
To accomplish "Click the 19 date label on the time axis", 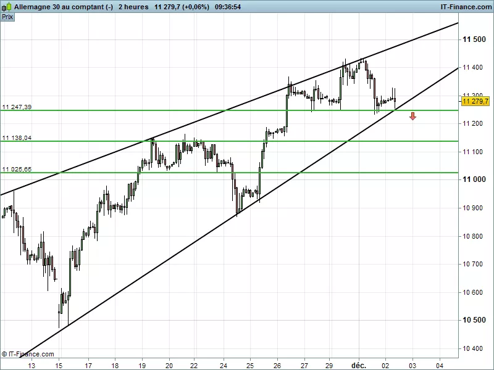I will point(142,365).
